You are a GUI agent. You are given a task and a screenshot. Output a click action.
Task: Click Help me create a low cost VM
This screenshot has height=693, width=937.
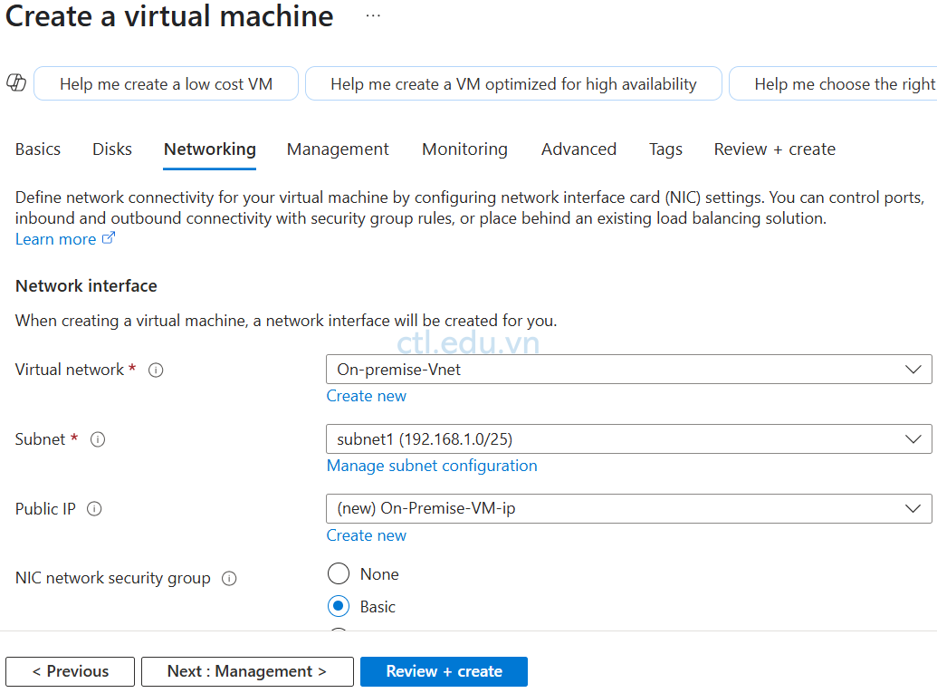(167, 83)
